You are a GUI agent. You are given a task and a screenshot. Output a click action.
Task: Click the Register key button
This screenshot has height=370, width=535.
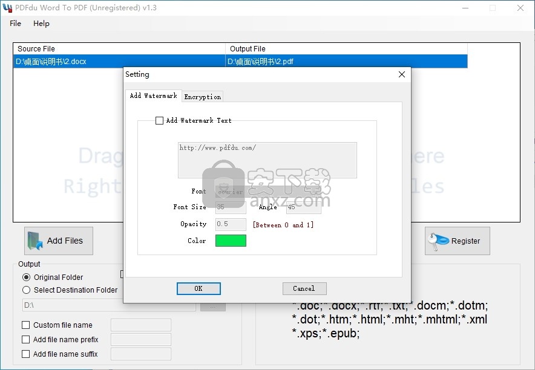pos(457,241)
